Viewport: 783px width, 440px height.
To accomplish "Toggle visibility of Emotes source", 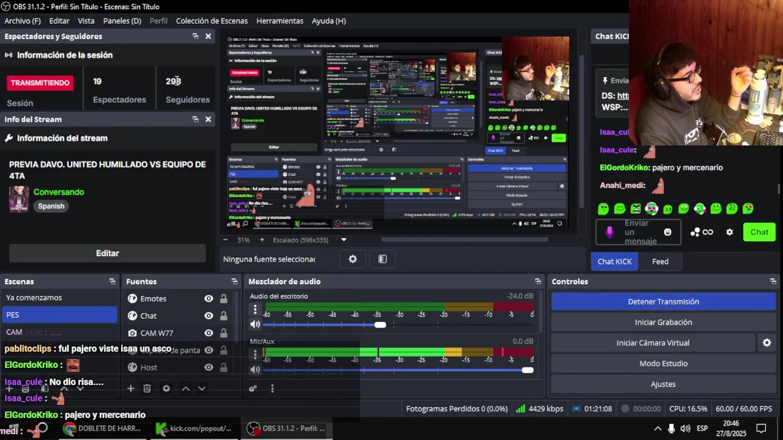I will (209, 299).
